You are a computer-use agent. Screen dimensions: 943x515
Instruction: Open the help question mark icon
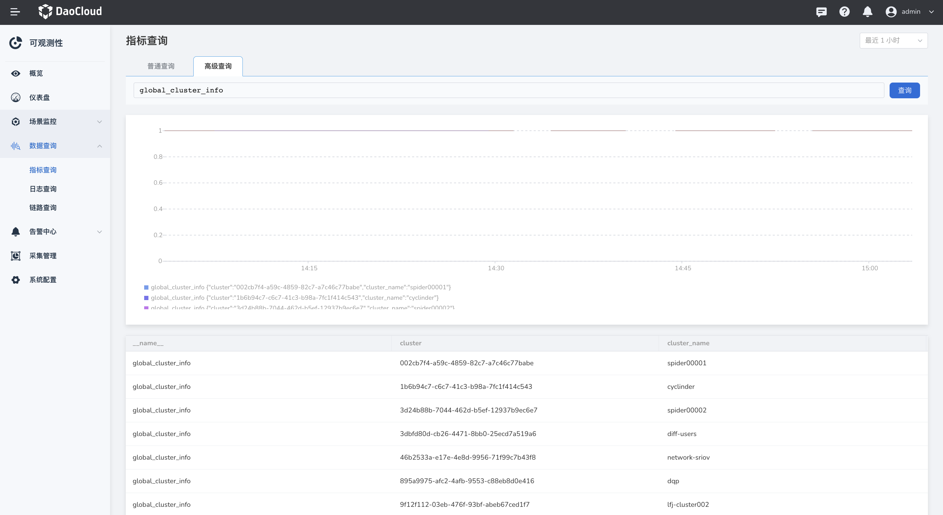[x=844, y=12]
